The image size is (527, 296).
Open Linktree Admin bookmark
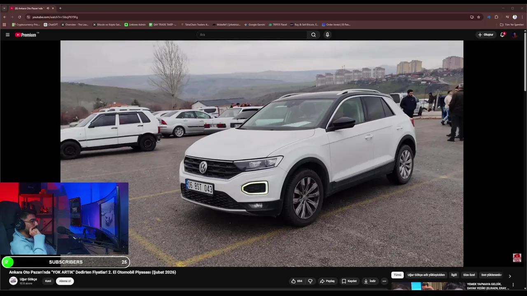135,25
